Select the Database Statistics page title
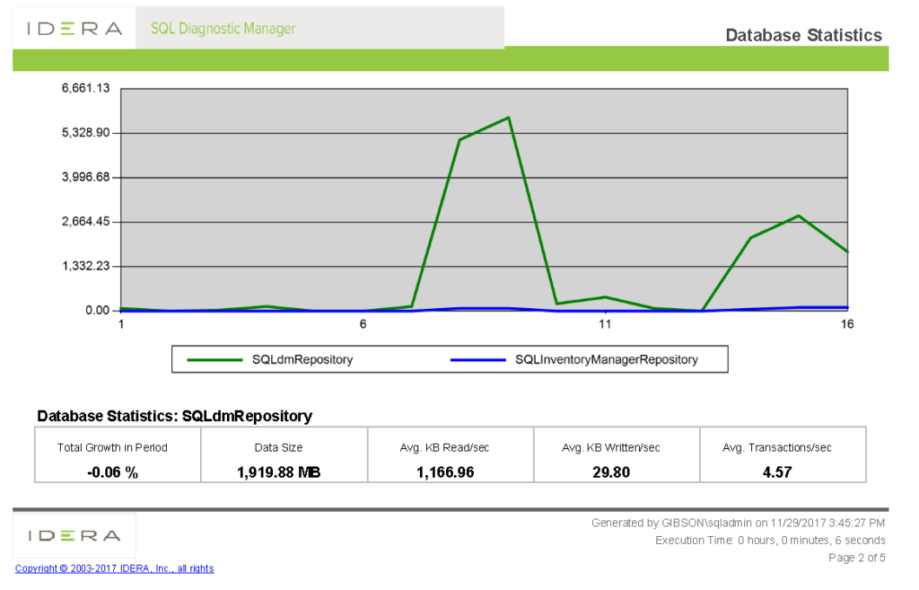The image size is (919, 590). [803, 35]
